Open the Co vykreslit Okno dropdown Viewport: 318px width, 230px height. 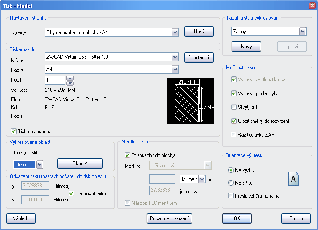(x=39, y=165)
